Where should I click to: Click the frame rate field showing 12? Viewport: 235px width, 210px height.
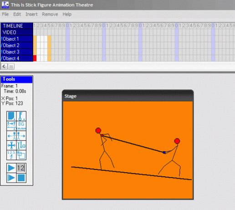pyautogui.click(x=21, y=168)
